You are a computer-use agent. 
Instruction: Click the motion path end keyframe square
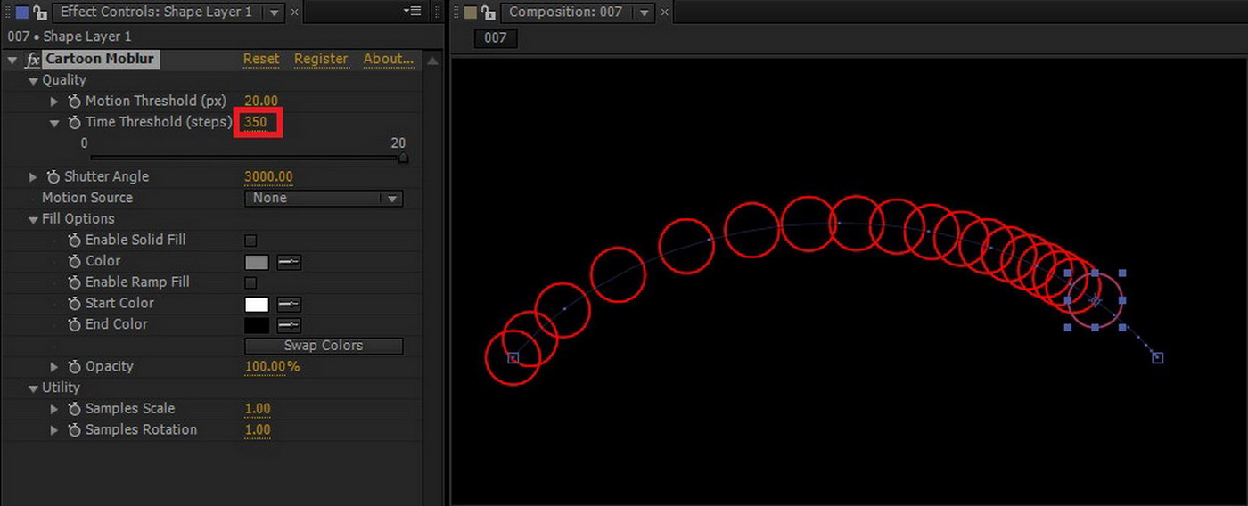(x=1157, y=358)
